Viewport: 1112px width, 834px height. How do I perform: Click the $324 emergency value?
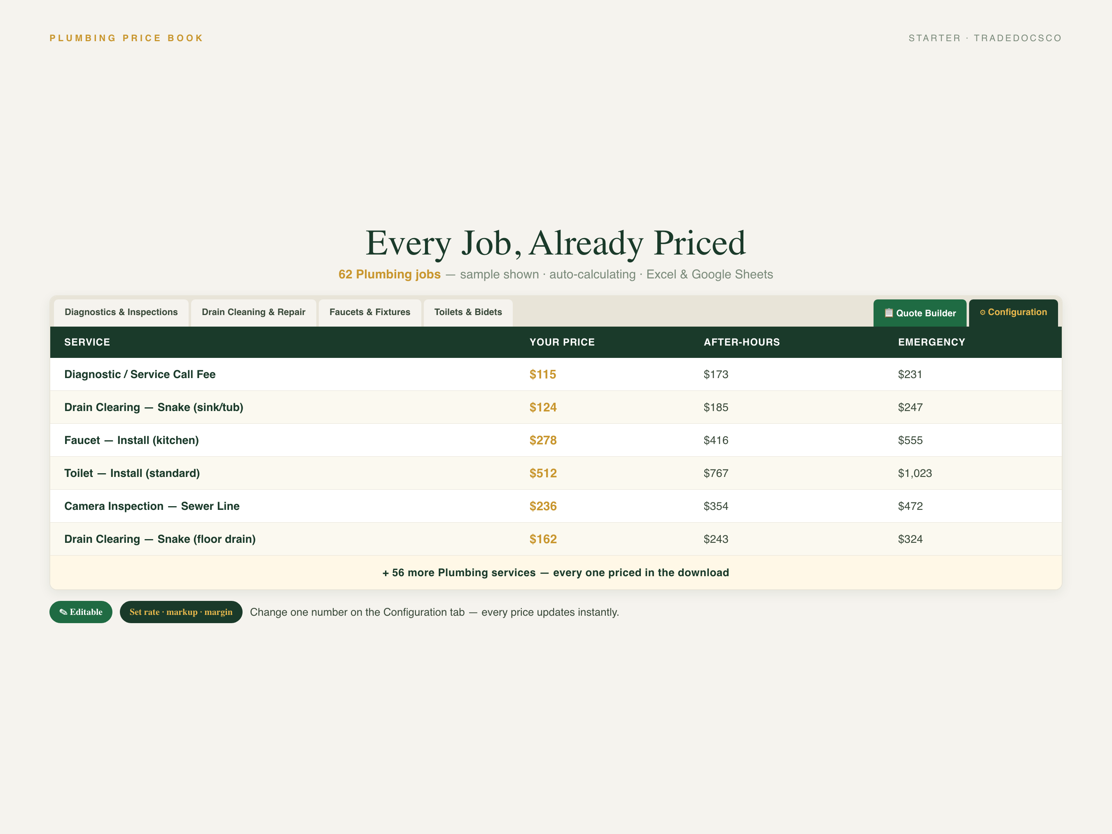(911, 539)
